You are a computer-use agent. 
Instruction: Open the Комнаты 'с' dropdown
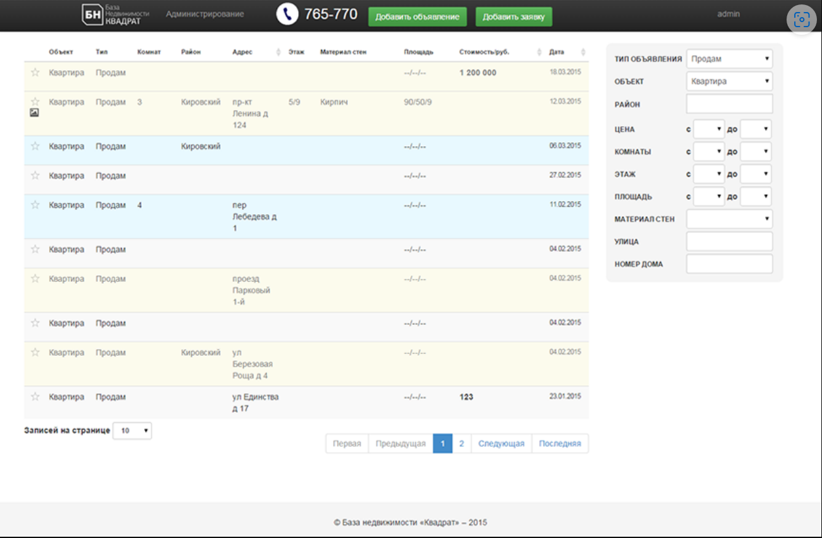(x=709, y=152)
